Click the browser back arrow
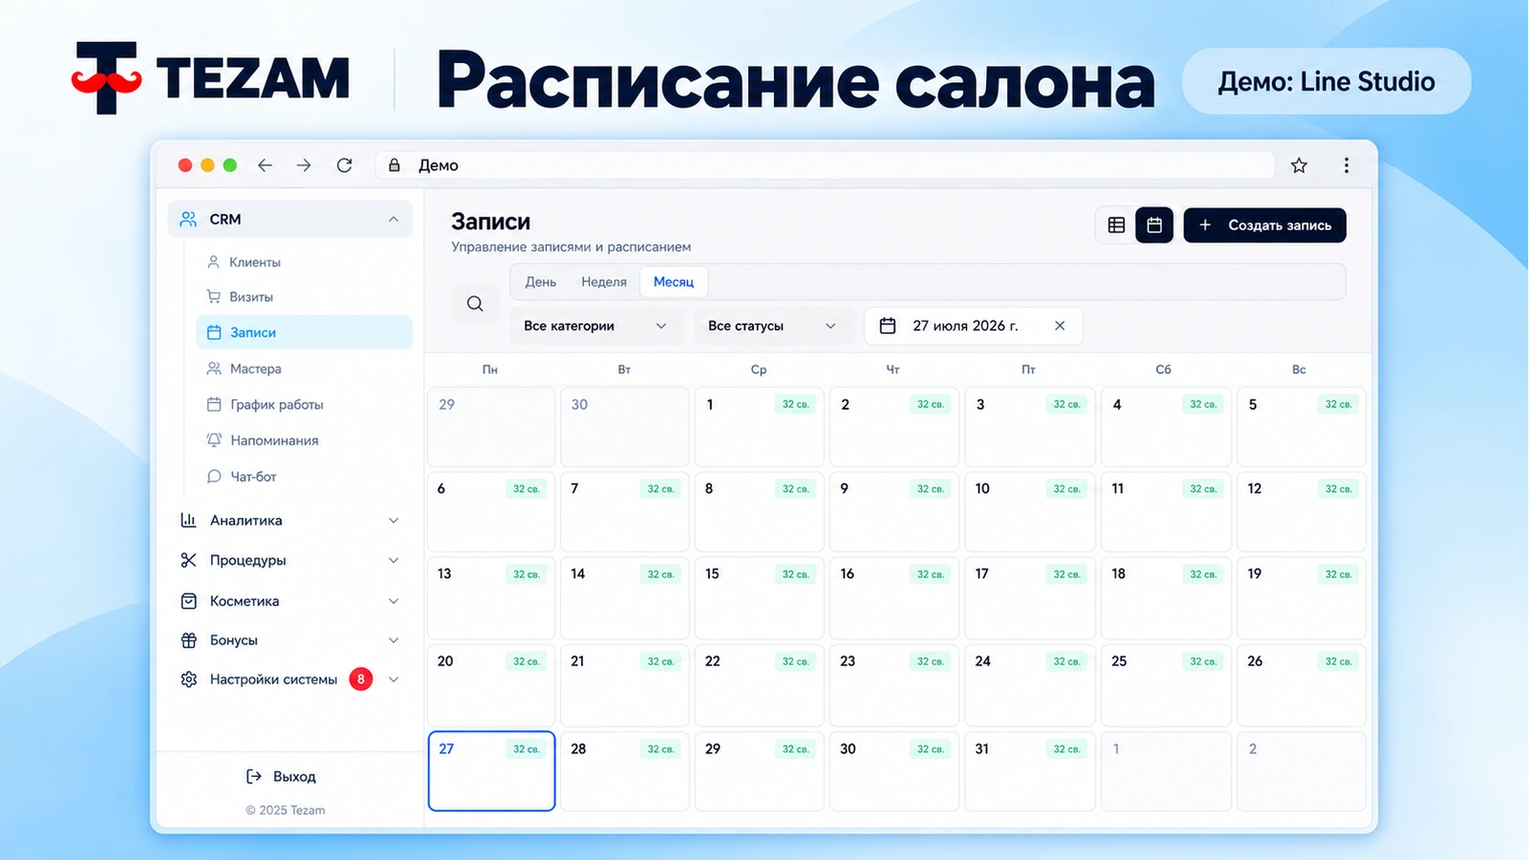 pyautogui.click(x=265, y=165)
